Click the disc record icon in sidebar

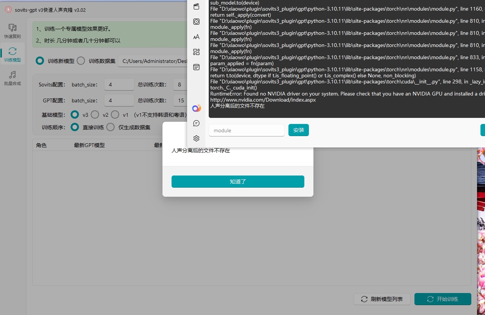[x=196, y=22]
